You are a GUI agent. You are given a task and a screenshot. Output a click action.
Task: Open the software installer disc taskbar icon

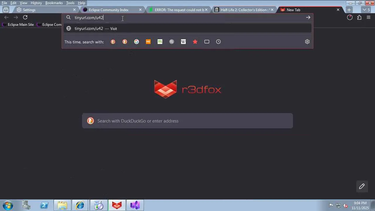[x=98, y=205]
